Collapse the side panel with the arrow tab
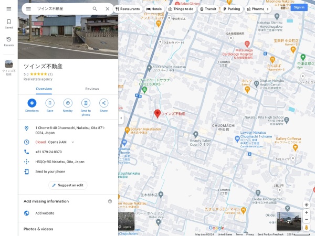This screenshot has width=315, height=236. 121,118
